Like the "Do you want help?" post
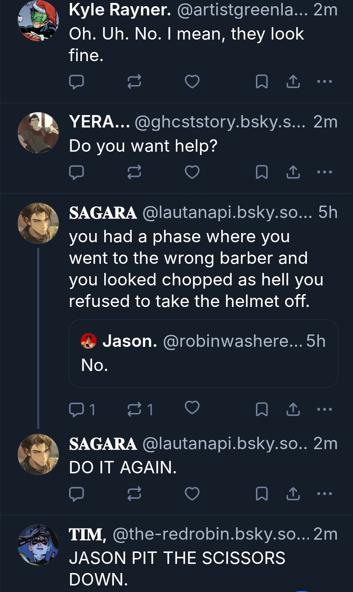353x592 pixels. point(192,172)
